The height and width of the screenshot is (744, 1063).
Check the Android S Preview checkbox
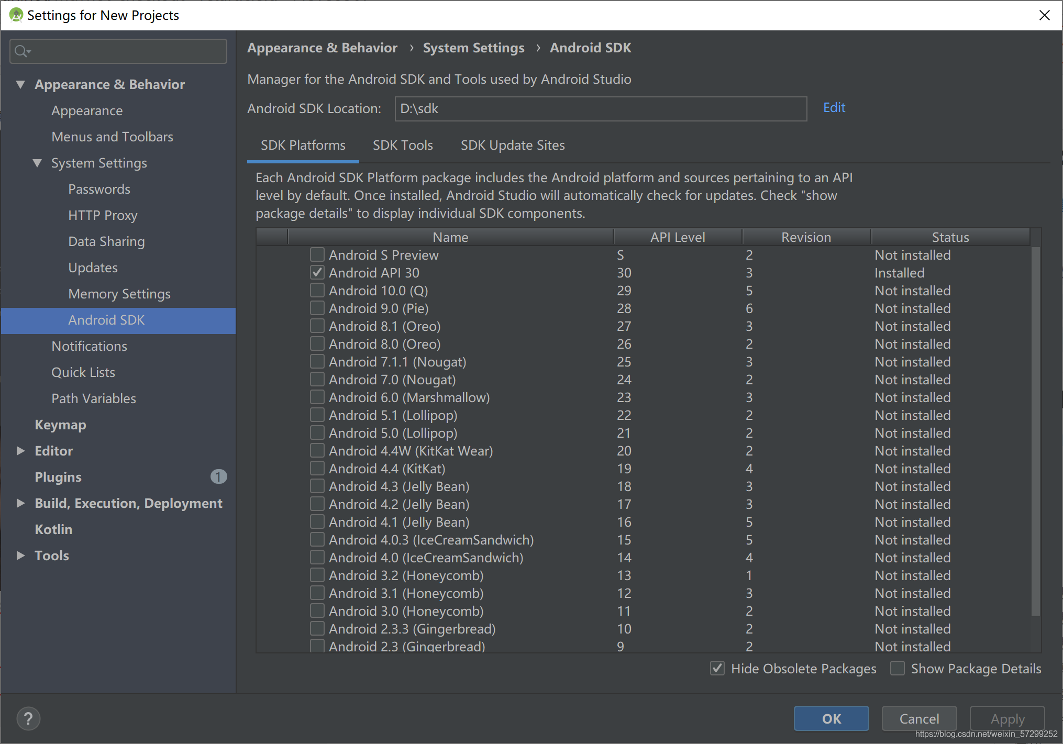[x=317, y=254]
